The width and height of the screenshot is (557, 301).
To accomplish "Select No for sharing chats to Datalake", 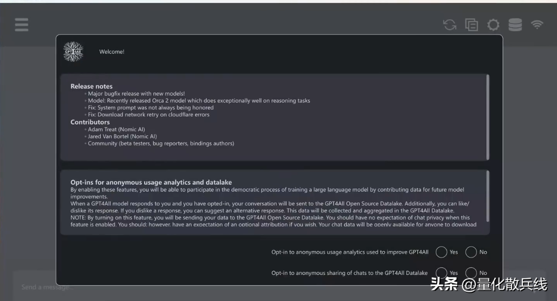I will (x=471, y=273).
